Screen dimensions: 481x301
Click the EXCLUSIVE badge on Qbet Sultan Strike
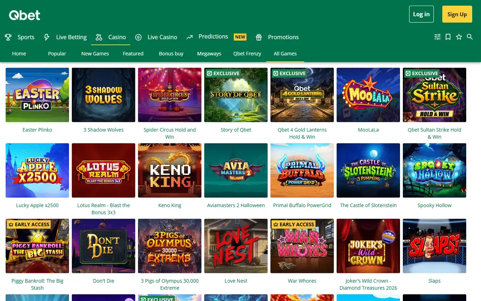(421, 73)
